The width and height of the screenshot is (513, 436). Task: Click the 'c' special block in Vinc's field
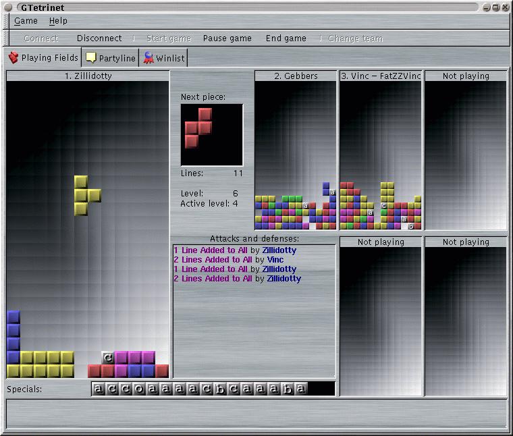pyautogui.click(x=384, y=206)
